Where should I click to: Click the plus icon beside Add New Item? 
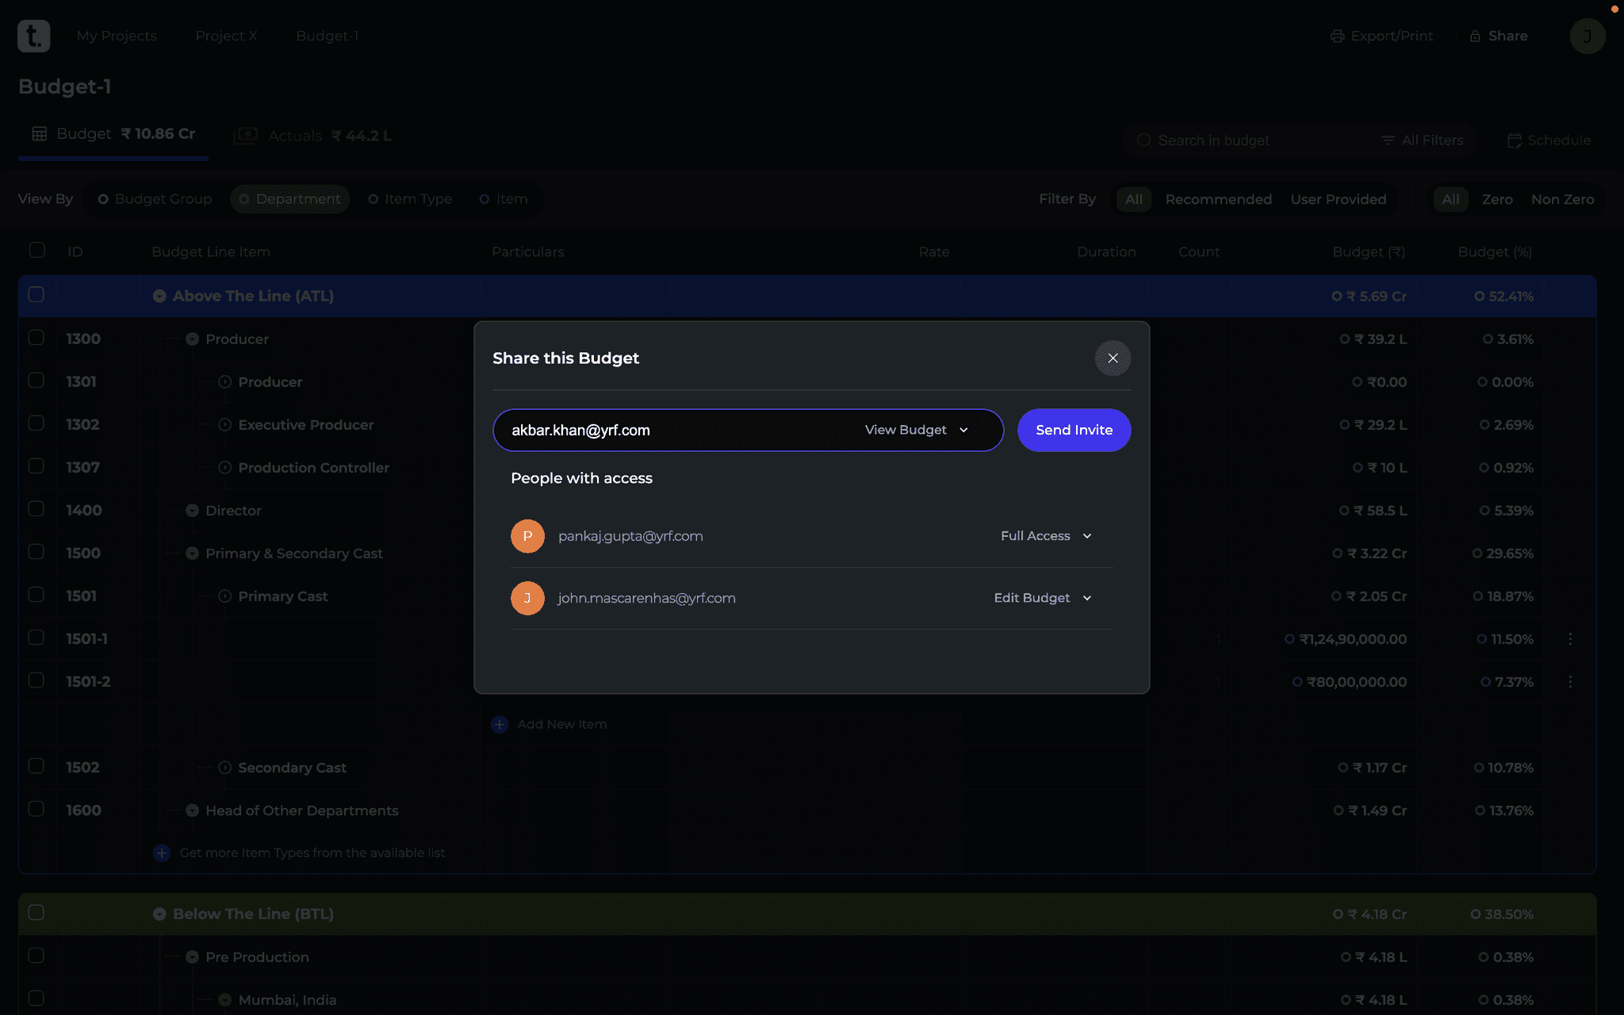pyautogui.click(x=500, y=724)
